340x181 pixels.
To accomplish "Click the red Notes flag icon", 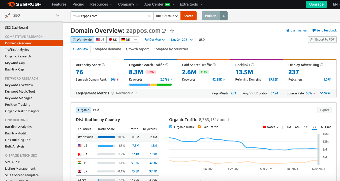I will 264,127.
